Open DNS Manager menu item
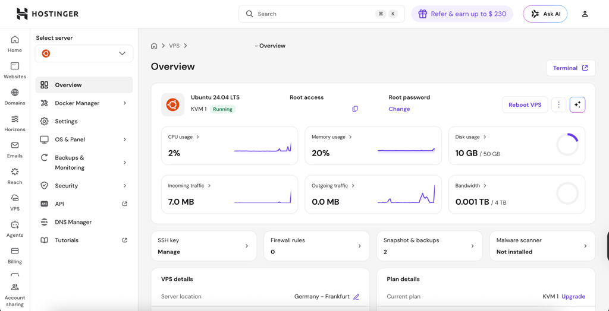Image resolution: width=609 pixels, height=311 pixels. [x=84, y=222]
